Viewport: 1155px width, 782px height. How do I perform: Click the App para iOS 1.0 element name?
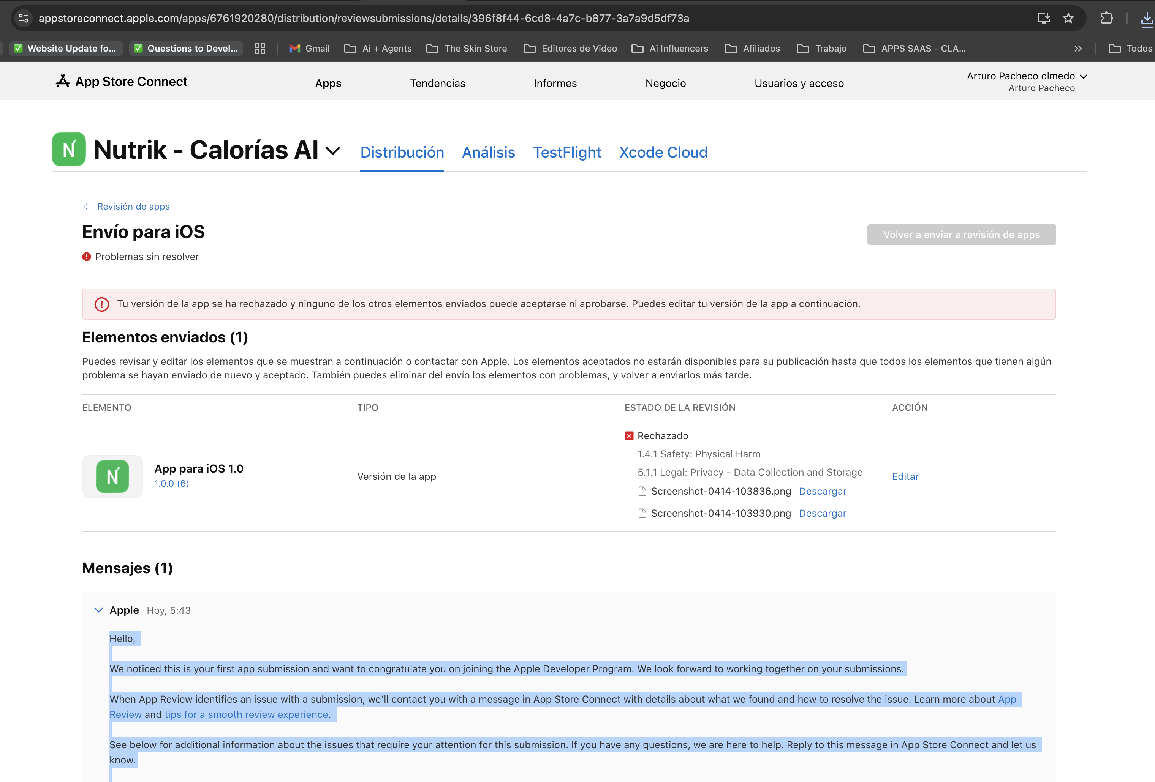(199, 469)
